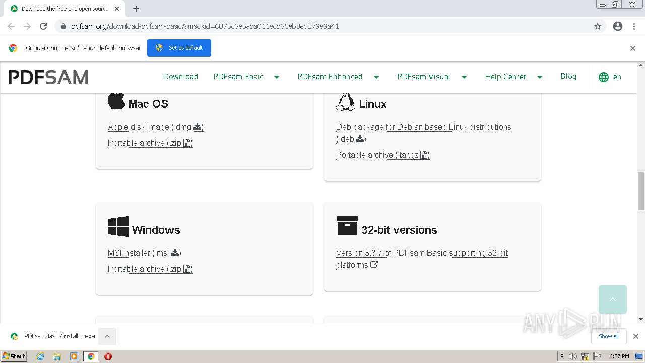Download Linux Portable archive (.tar.gz)

[x=383, y=155]
